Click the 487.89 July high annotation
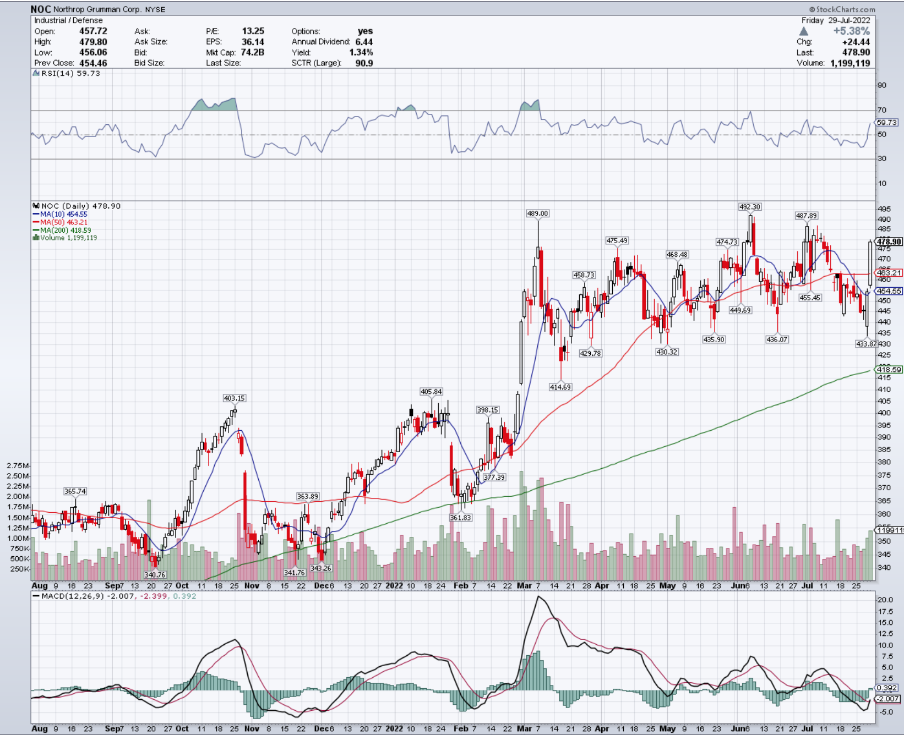Screen dimensions: 904x735 click(x=807, y=216)
